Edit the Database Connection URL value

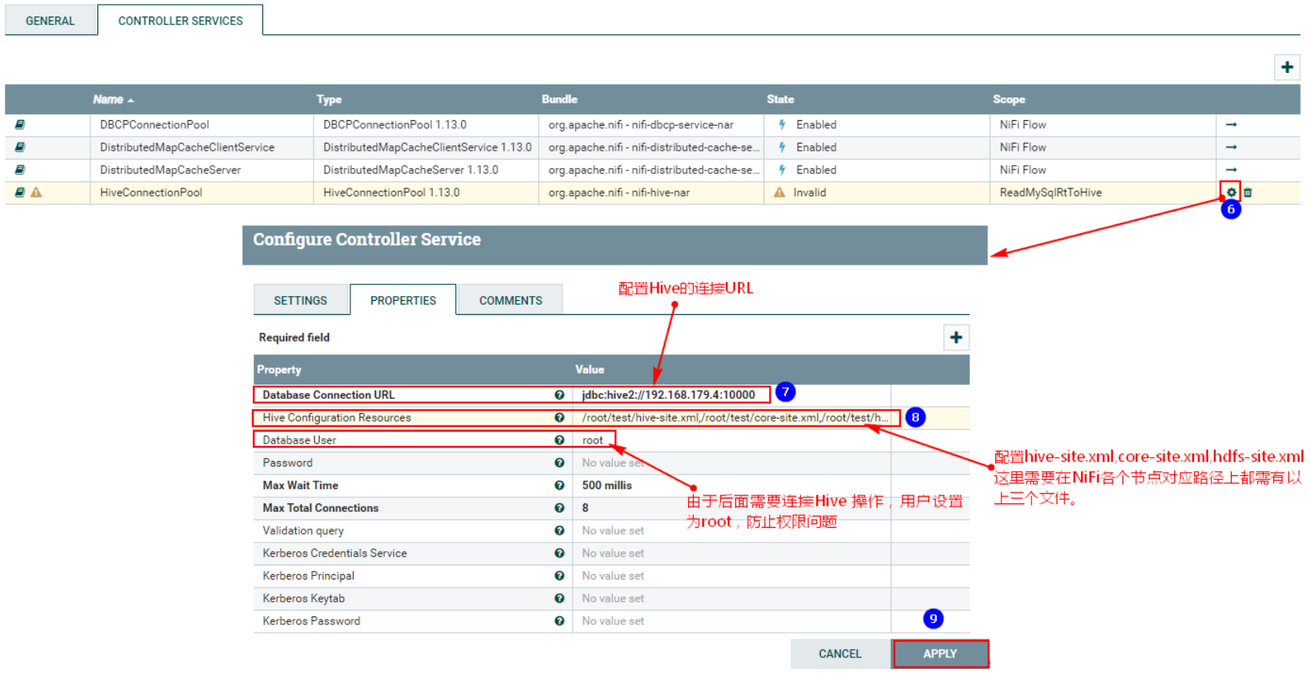tap(731, 395)
